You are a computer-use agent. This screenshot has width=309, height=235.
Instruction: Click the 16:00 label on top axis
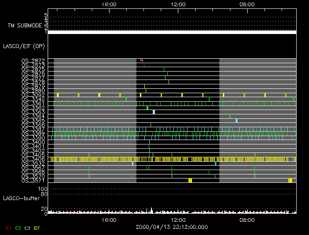point(109,4)
